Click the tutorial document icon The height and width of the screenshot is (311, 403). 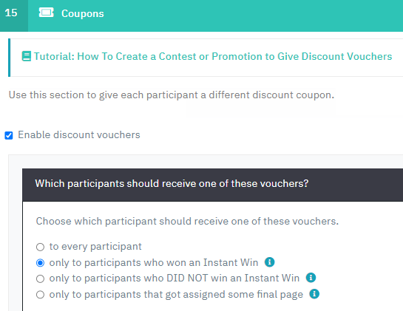coord(26,56)
